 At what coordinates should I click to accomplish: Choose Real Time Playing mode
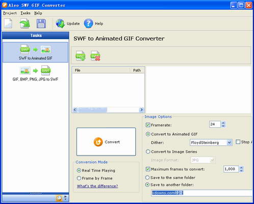(x=79, y=170)
